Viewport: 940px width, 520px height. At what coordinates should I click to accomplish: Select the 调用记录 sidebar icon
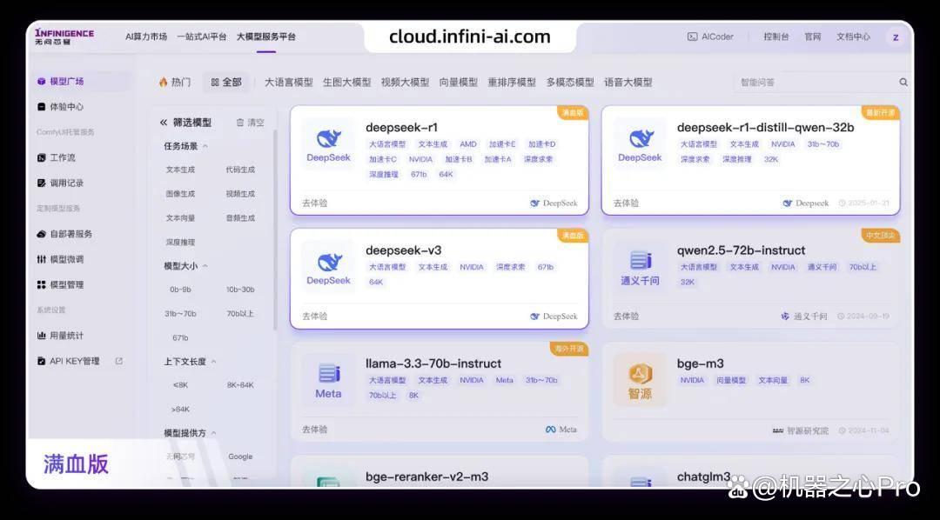tap(42, 183)
